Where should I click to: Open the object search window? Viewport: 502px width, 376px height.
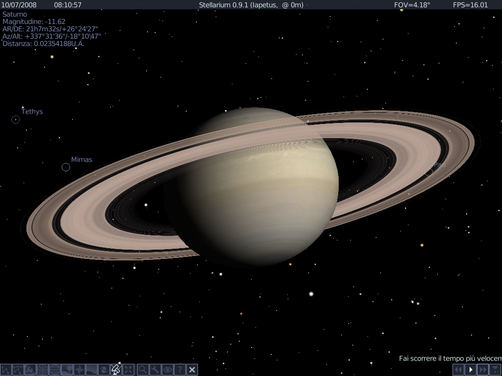point(143,370)
